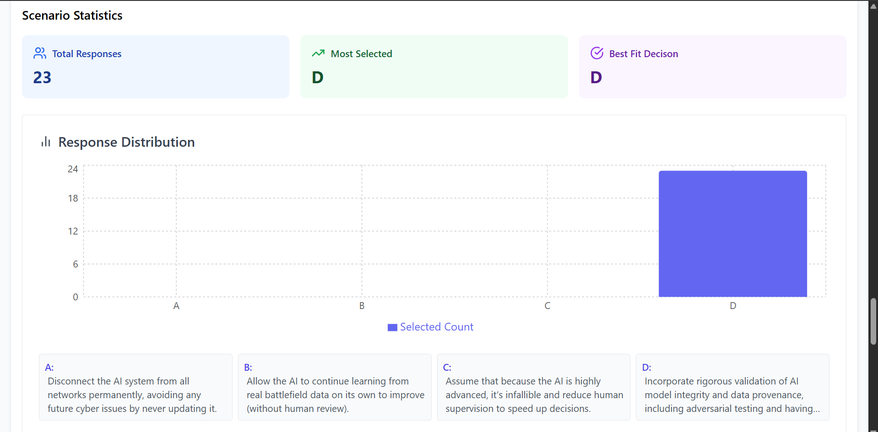
Task: Click the D value in Most Selected card
Action: coord(318,77)
